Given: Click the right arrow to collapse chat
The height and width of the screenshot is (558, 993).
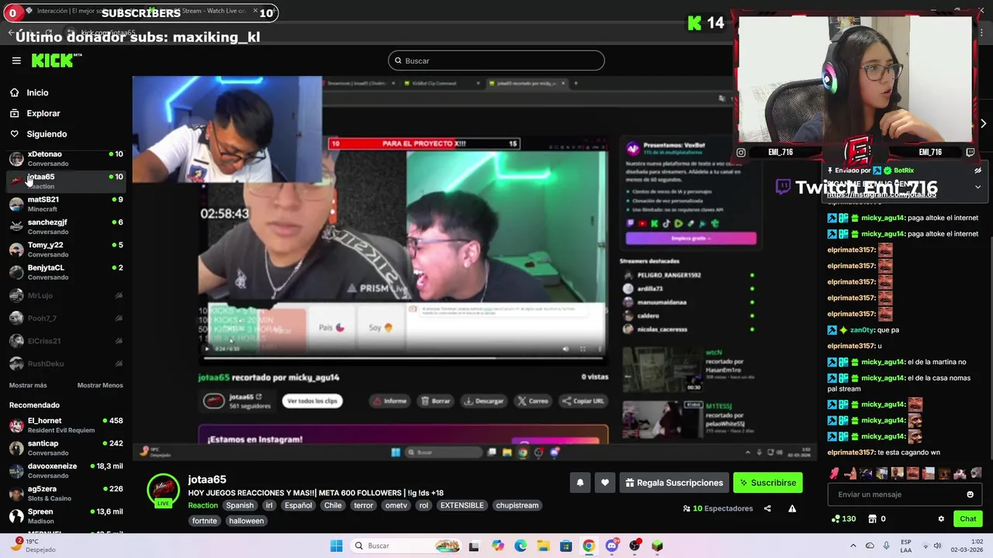Looking at the screenshot, I should [983, 124].
